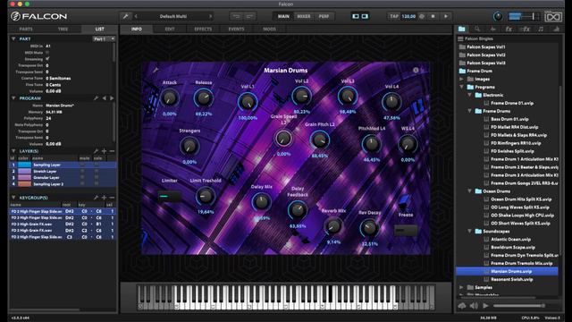
Task: Collapse the Programs folder
Action: 461,87
